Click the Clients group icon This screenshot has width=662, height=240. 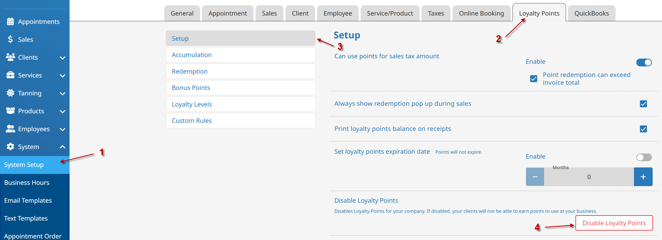click(x=10, y=57)
